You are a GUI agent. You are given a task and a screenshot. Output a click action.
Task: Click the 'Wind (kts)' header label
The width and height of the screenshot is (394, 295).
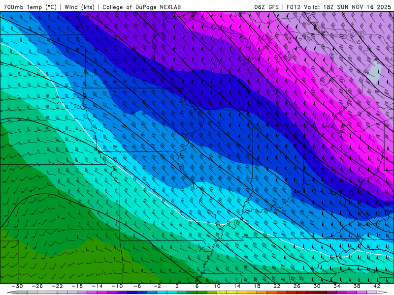point(79,7)
